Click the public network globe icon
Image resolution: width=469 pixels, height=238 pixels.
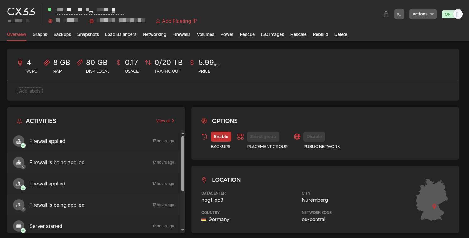point(297,137)
